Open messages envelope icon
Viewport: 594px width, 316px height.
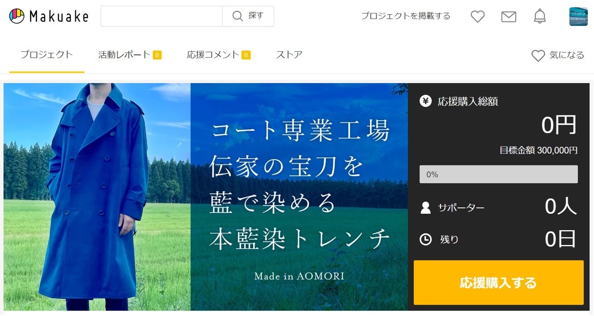click(509, 17)
